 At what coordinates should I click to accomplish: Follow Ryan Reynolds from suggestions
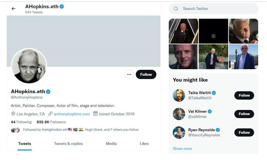point(244,132)
